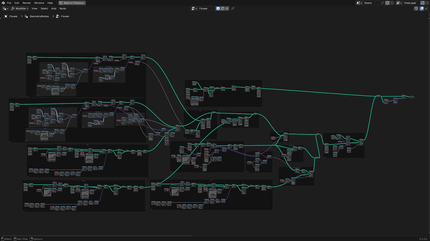Toggle fake user shield on the Flower node tree
The image size is (430, 241).
[218, 8]
